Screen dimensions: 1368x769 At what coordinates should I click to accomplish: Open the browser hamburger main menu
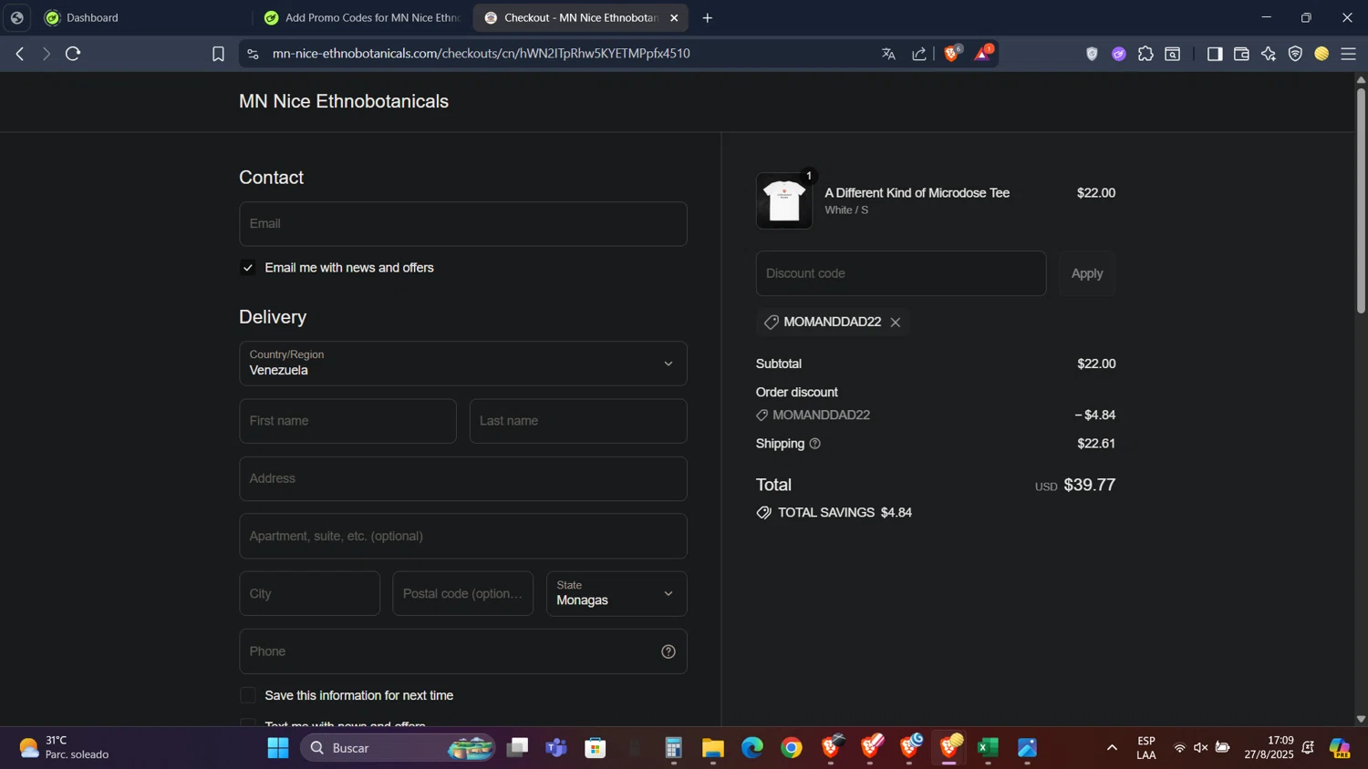(1348, 54)
